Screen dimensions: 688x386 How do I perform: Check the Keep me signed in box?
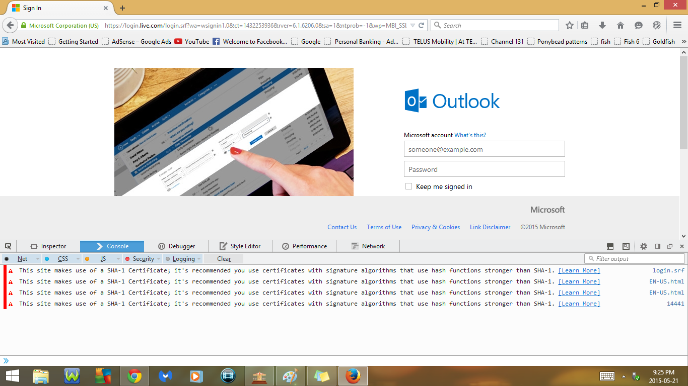point(408,186)
